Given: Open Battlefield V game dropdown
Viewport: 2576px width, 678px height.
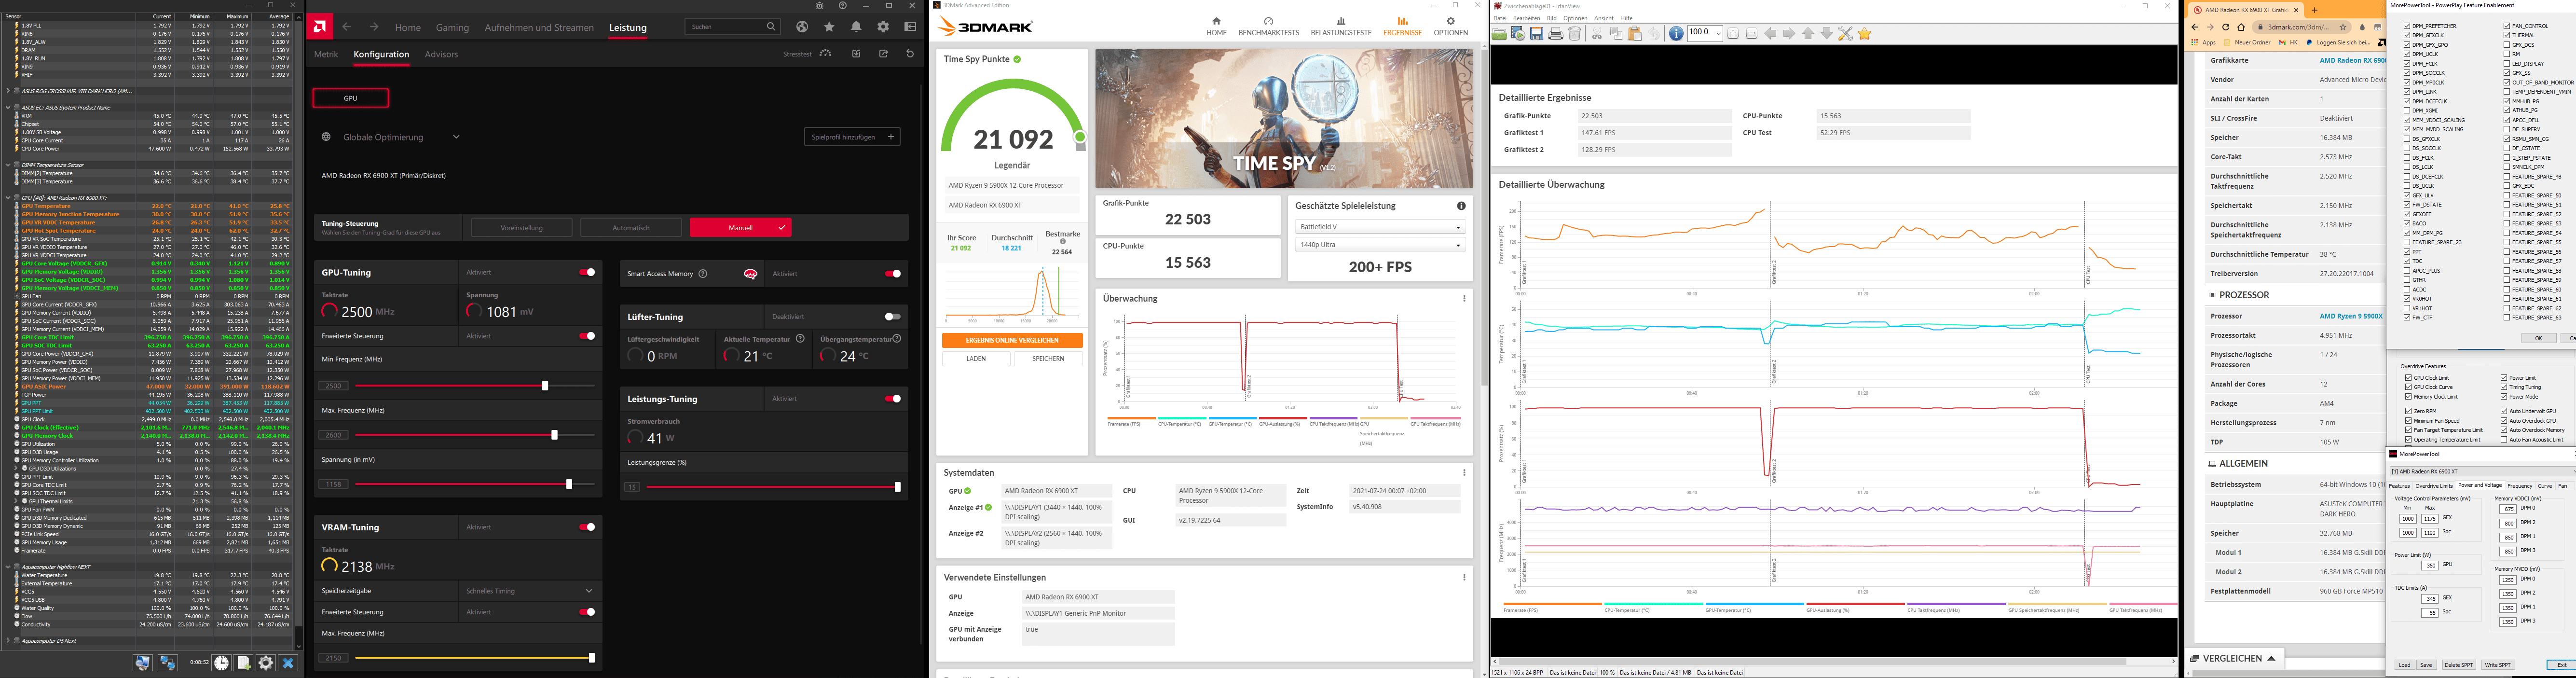Looking at the screenshot, I should point(1380,227).
